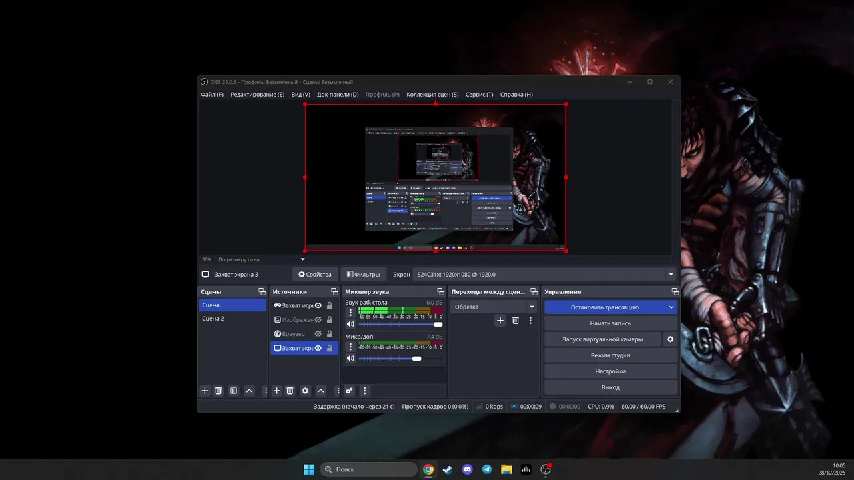Lock the Браузер source
854x480 pixels.
(330, 334)
